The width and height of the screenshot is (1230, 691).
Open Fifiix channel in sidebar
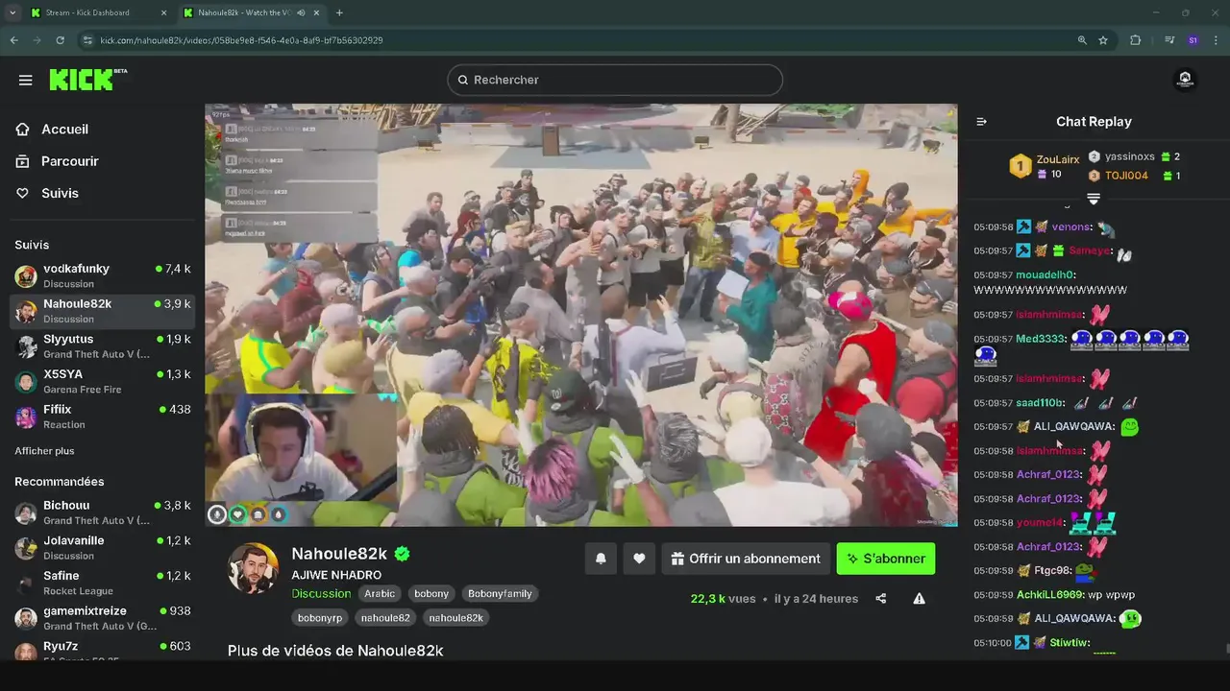(x=102, y=417)
